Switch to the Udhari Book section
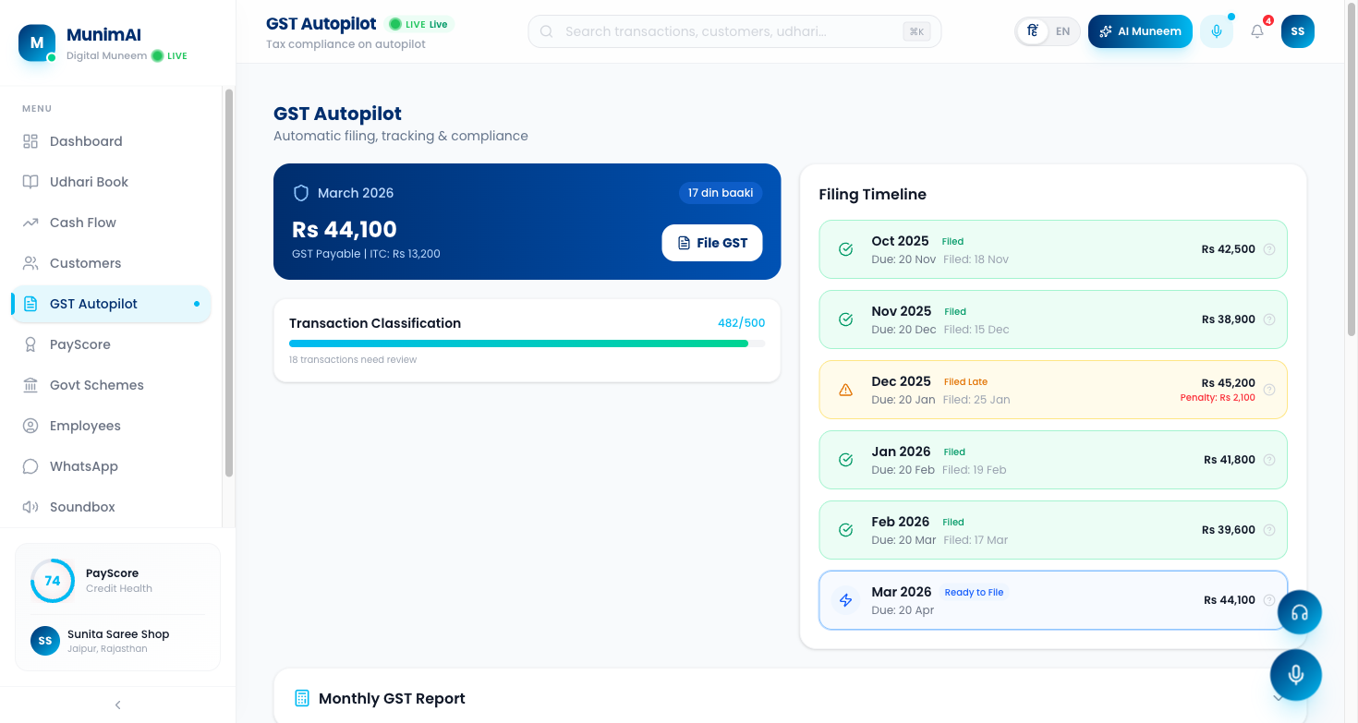This screenshot has width=1358, height=723. [x=89, y=182]
